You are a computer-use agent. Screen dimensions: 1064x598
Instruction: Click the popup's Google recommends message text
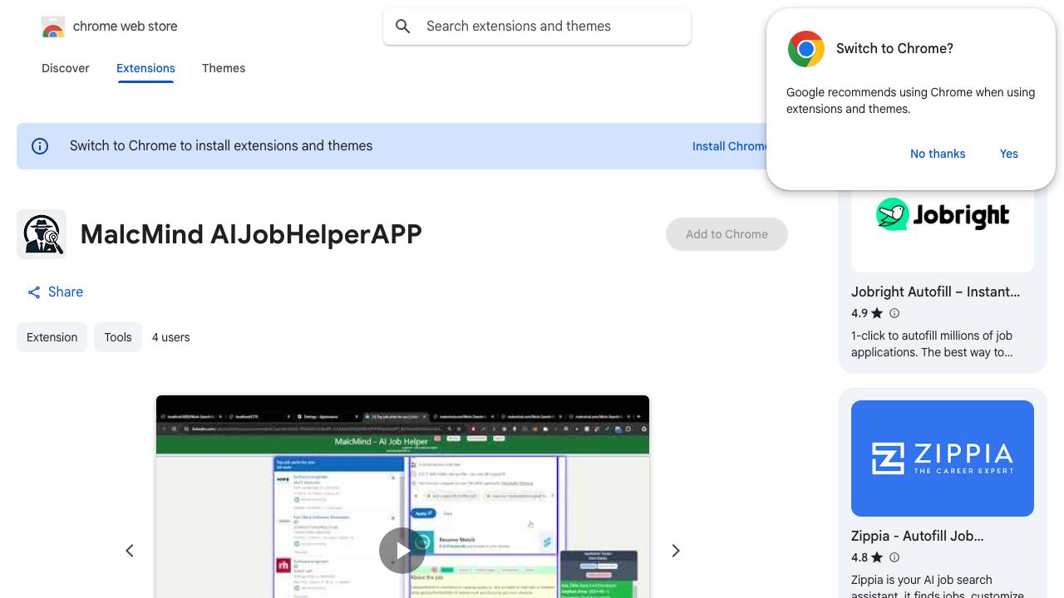pos(910,100)
